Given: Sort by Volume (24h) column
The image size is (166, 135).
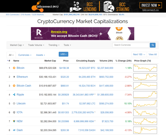Looking at the screenshot, I should (x=106, y=61).
